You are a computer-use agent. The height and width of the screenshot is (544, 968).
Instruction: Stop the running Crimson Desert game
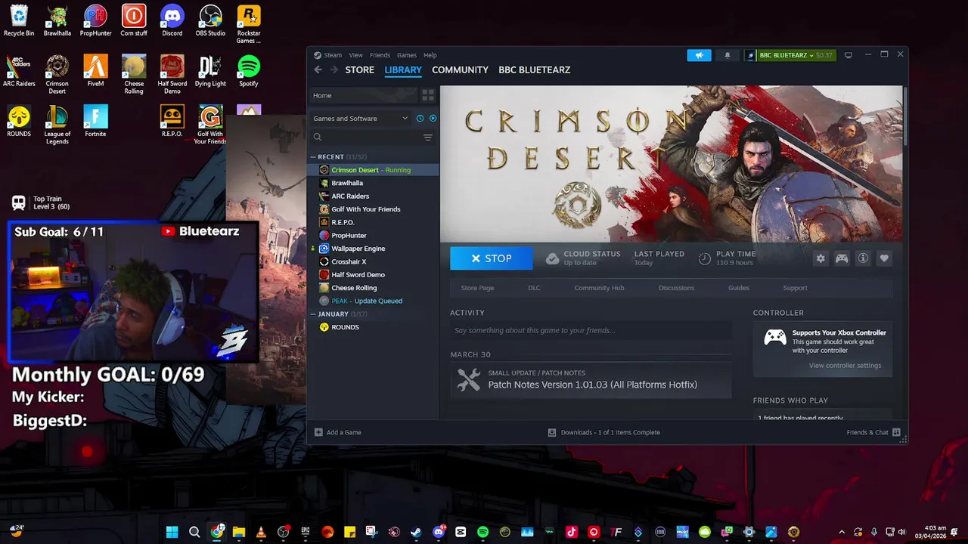pos(492,258)
